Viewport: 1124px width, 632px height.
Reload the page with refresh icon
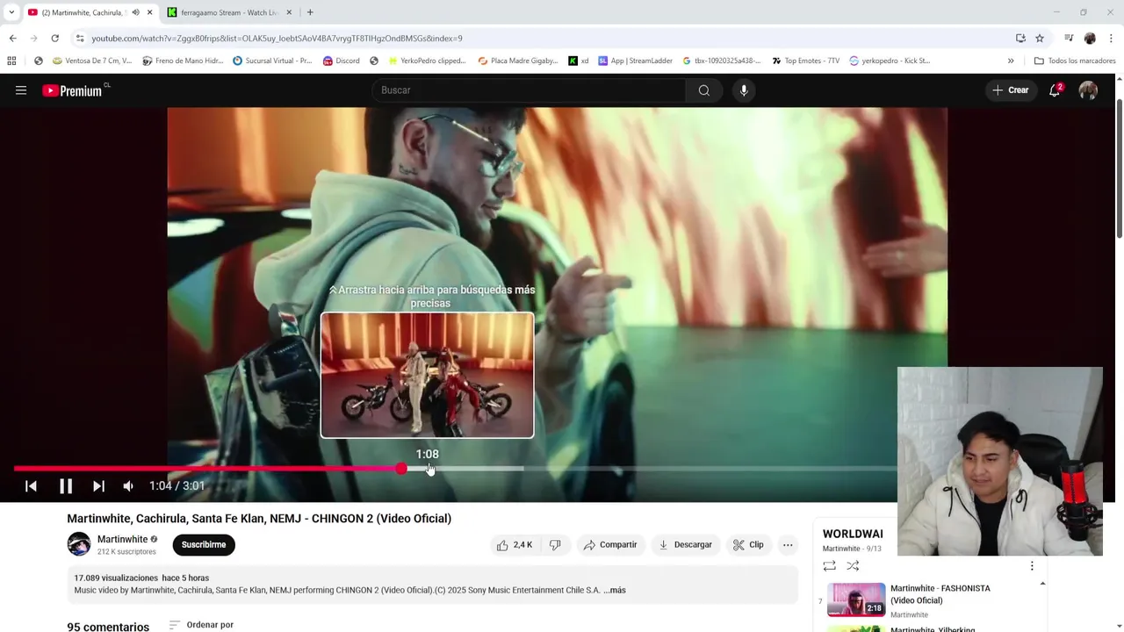[x=54, y=38]
